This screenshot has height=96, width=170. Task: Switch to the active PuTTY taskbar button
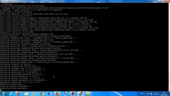(x=81, y=94)
